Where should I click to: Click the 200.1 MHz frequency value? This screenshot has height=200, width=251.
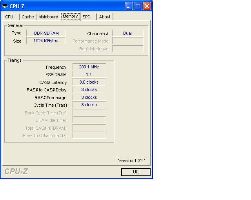tap(89, 67)
